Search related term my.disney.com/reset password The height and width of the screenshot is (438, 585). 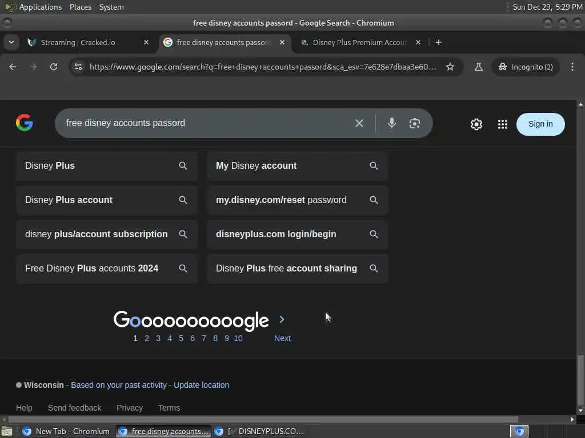(297, 200)
